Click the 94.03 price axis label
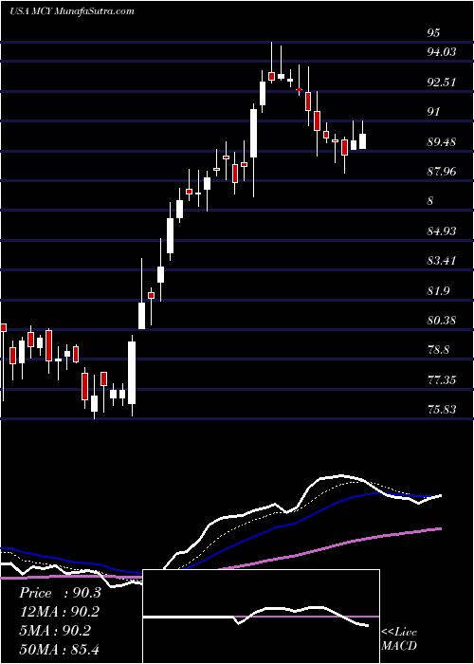The image size is (474, 664). click(x=442, y=52)
